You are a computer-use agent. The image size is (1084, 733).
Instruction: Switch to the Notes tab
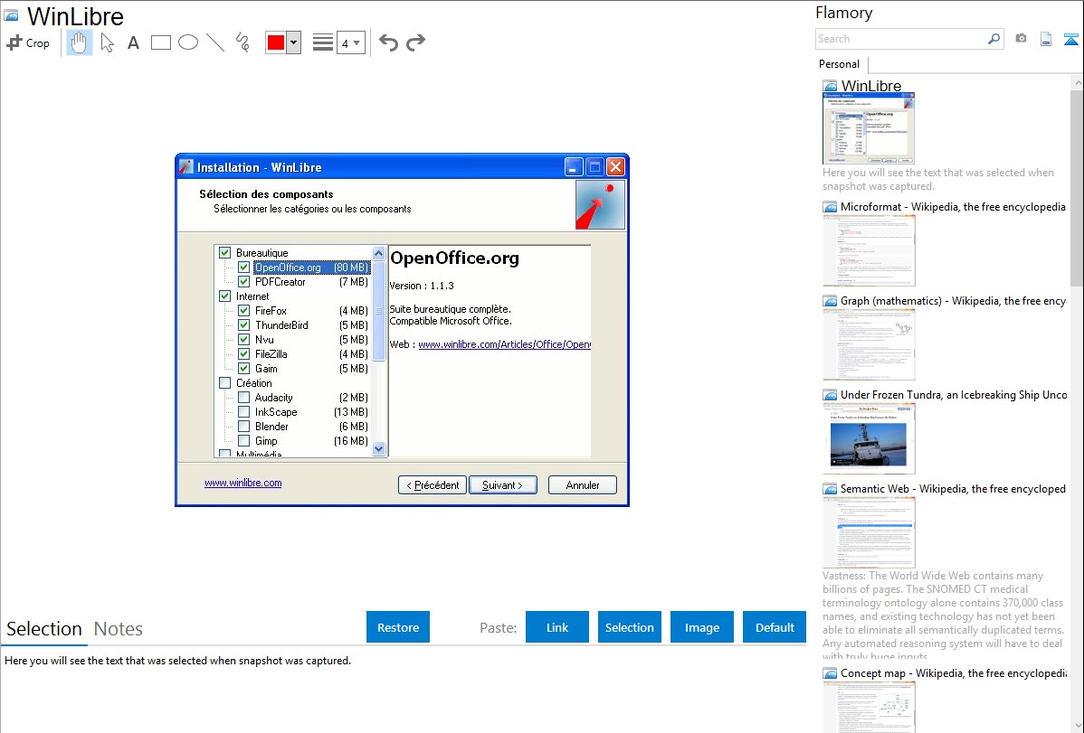click(119, 629)
